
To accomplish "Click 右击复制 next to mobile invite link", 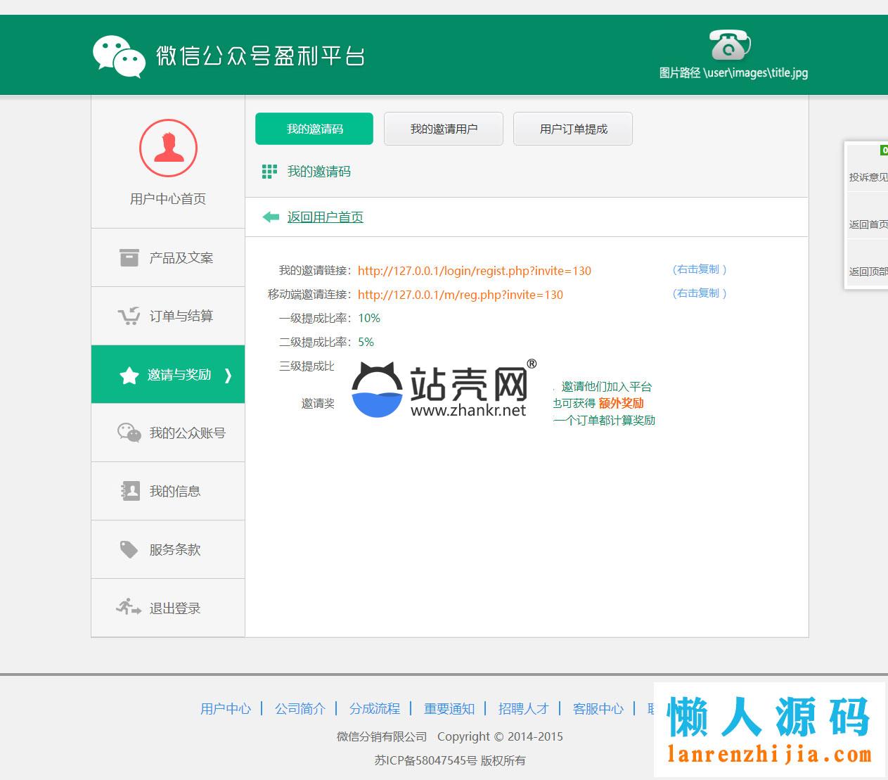I will (x=699, y=293).
